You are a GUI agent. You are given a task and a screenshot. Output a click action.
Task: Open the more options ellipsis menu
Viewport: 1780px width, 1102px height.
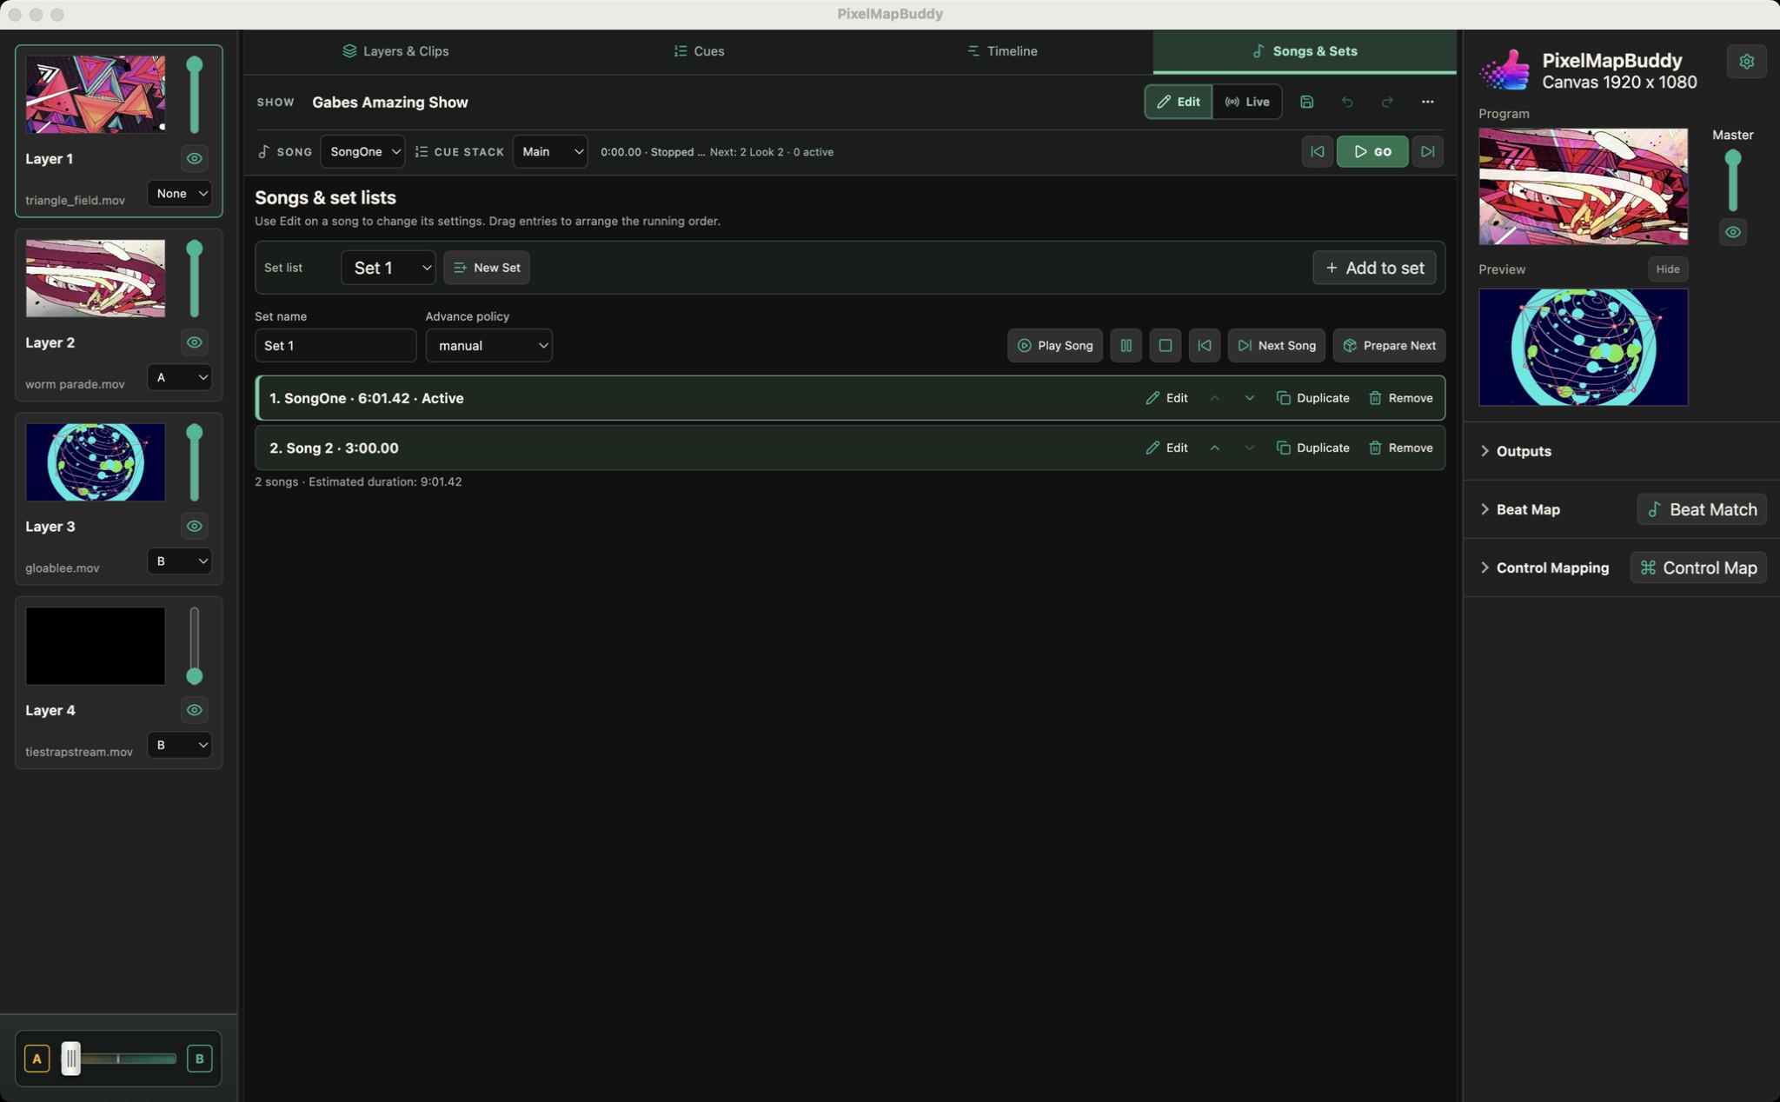[1427, 102]
